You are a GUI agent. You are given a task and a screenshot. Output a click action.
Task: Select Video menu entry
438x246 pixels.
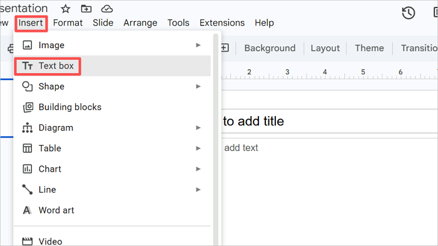click(112, 240)
